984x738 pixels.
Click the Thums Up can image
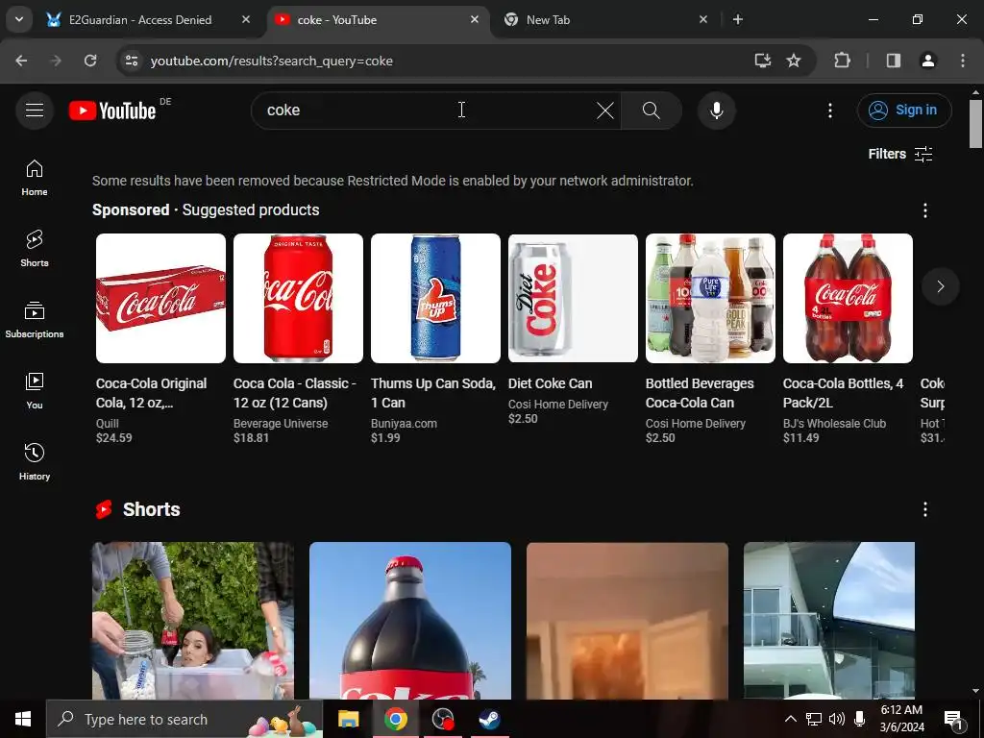click(435, 298)
